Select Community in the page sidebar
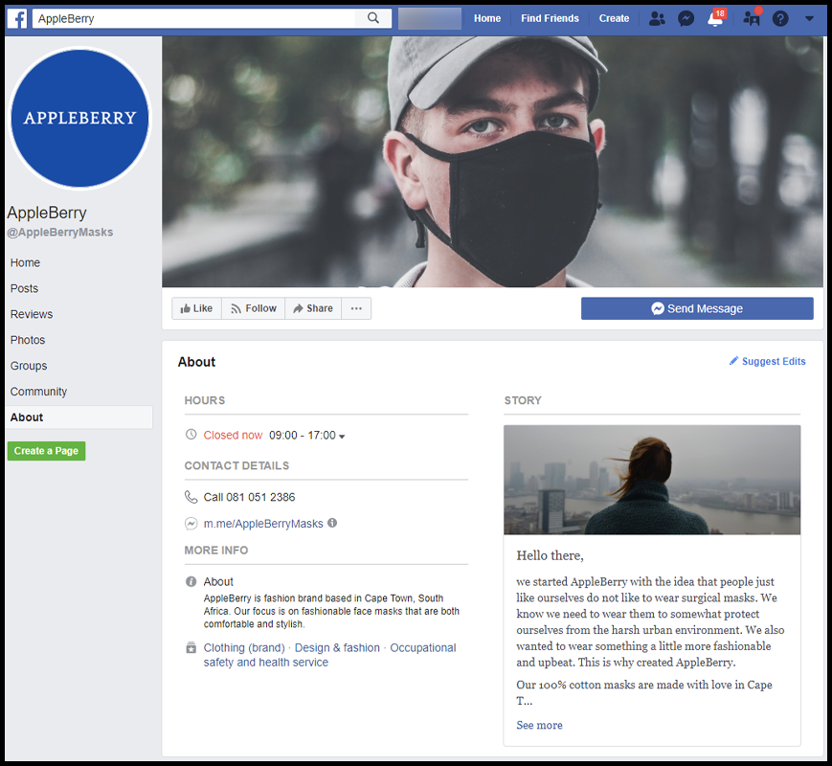Viewport: 832px width, 766px height. (x=38, y=392)
